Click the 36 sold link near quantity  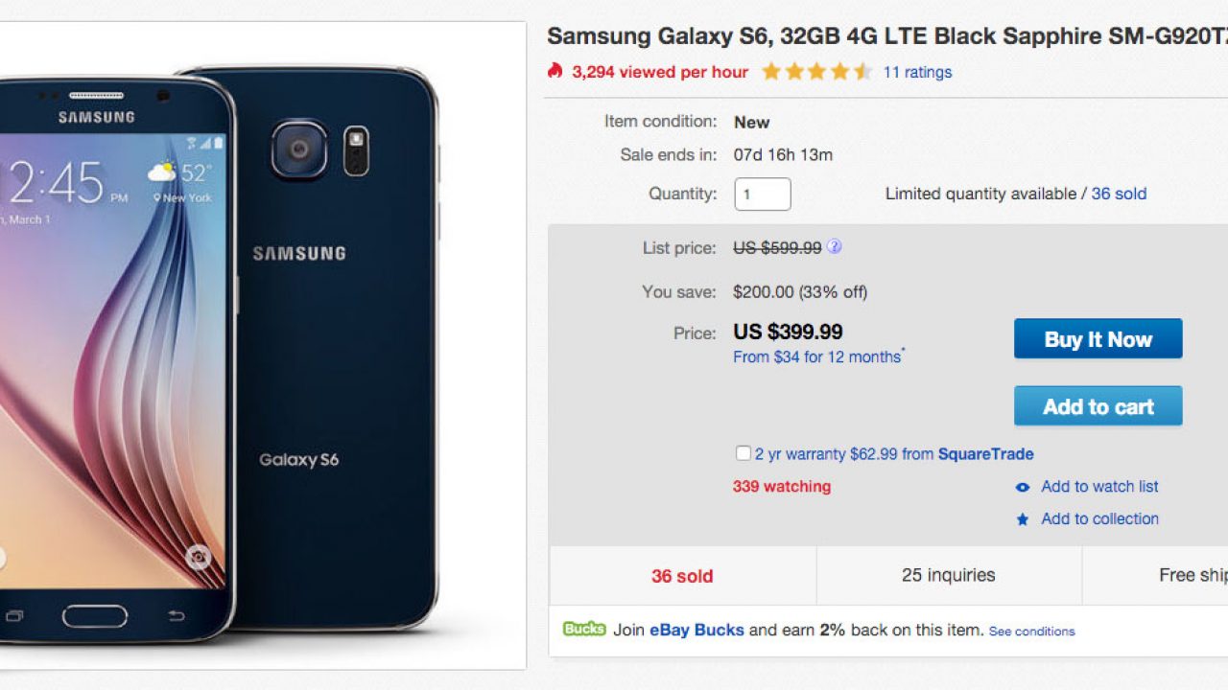click(1119, 194)
